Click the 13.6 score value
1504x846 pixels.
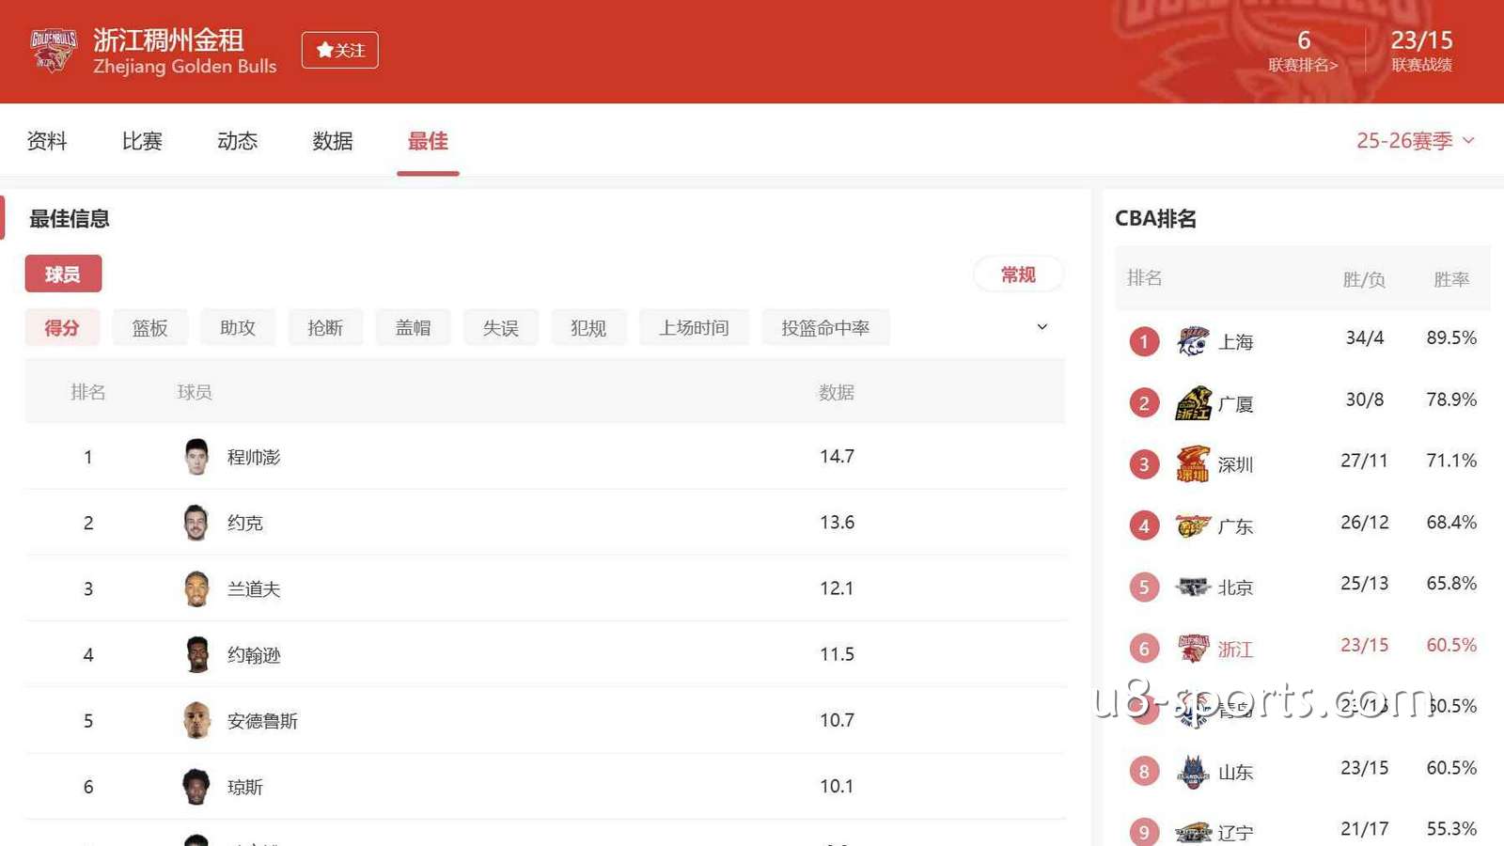(837, 523)
